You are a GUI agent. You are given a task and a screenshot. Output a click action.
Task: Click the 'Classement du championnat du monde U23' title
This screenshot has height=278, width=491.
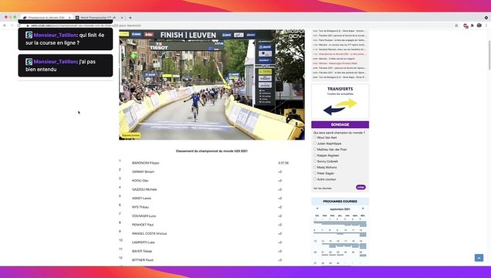tap(212, 151)
